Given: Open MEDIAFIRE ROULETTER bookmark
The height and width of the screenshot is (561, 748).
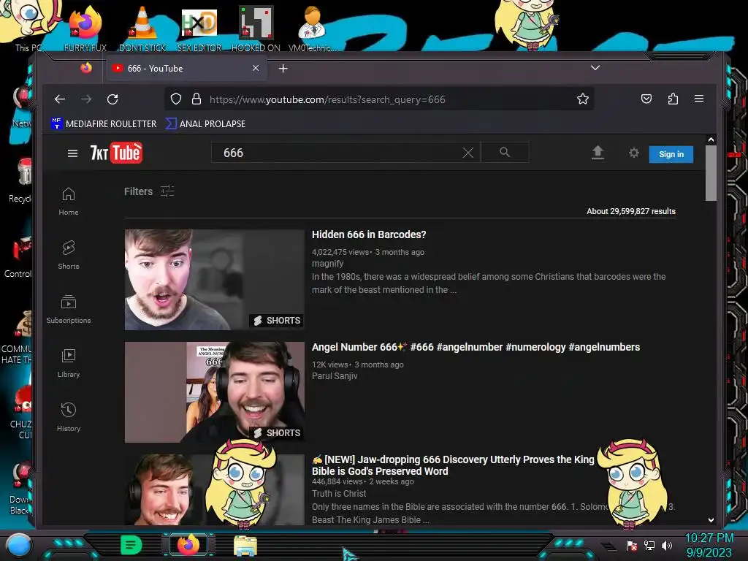Looking at the screenshot, I should (x=104, y=123).
